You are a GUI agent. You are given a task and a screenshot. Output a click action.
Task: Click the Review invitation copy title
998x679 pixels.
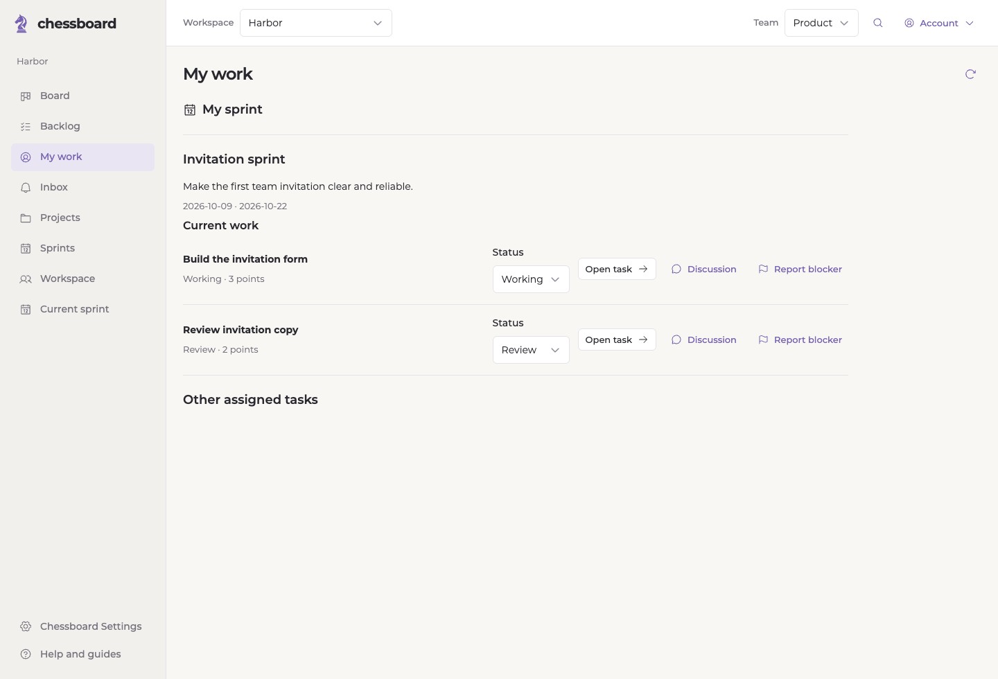pos(240,330)
